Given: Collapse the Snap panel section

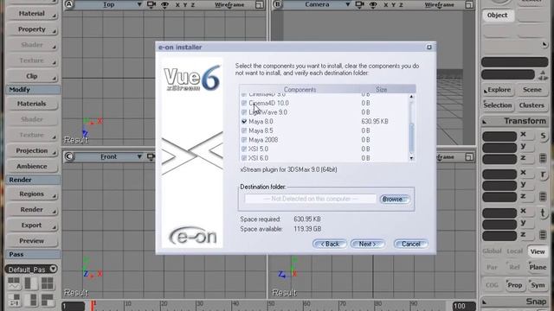Looking at the screenshot, I should (485, 302).
